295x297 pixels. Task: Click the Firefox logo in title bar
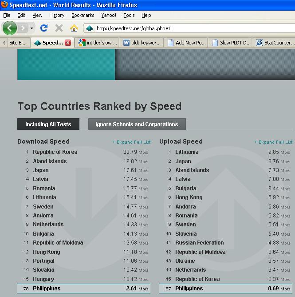[x=4, y=4]
